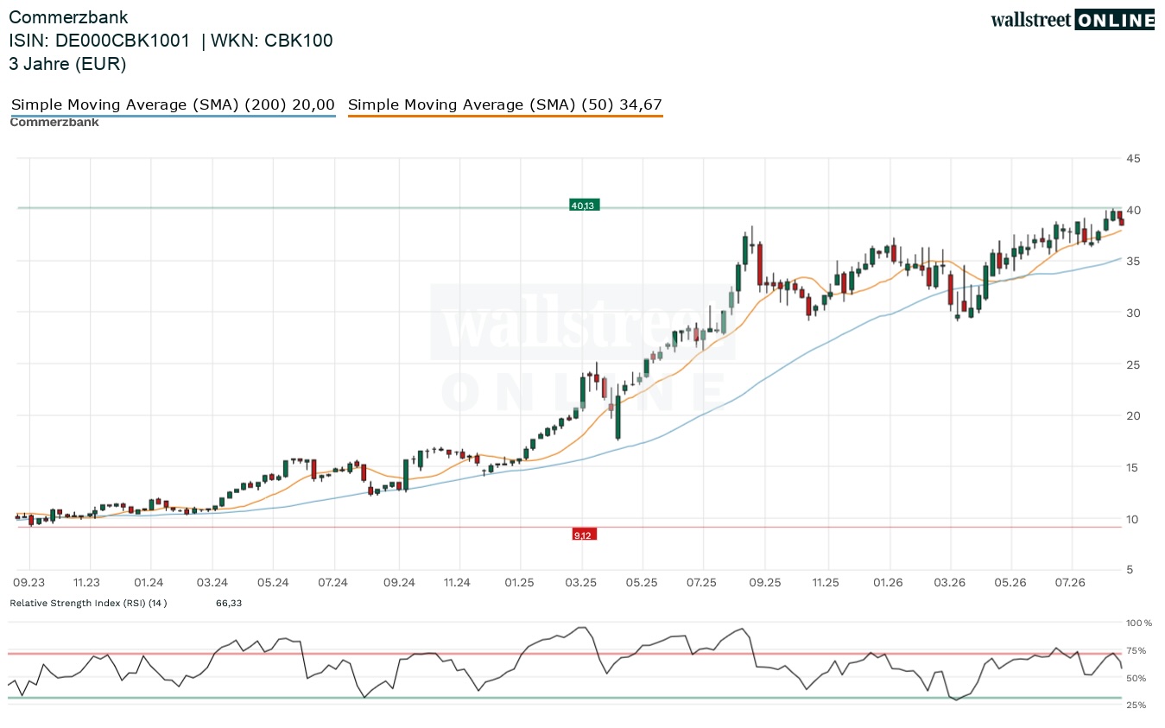Viewport: 1165px width, 728px height.
Task: Click the 75% RSI axis label
Action: [x=1137, y=651]
